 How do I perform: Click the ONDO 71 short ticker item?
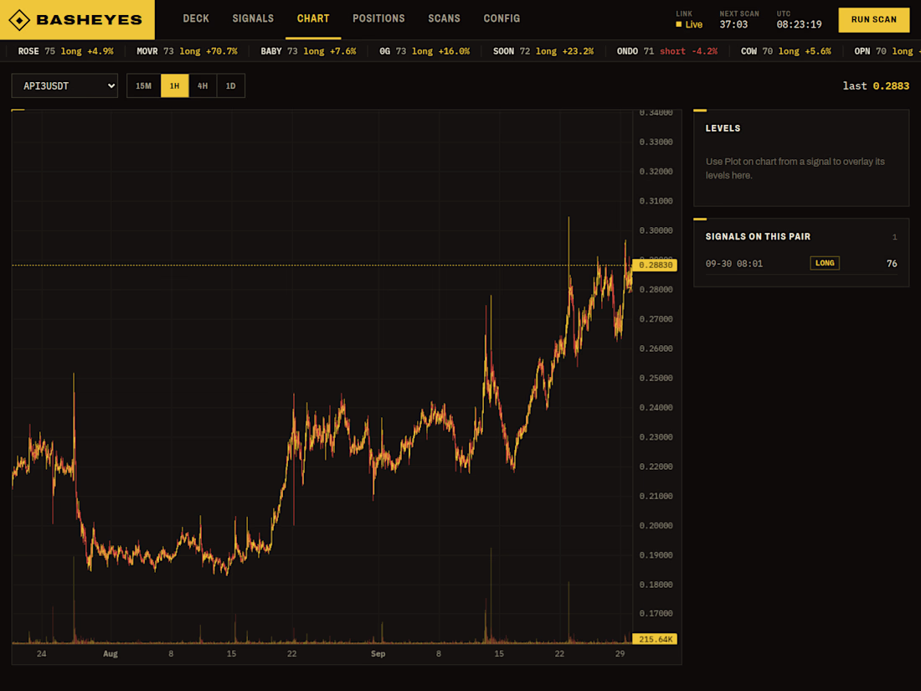click(x=667, y=51)
